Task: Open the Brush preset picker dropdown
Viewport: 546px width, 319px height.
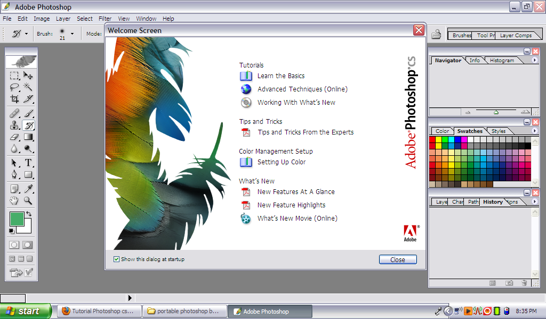Action: [x=72, y=33]
